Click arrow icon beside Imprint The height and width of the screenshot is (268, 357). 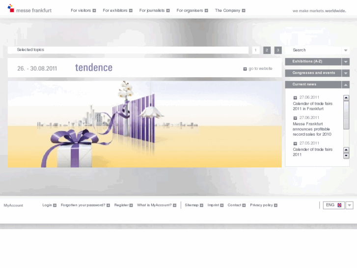pos(222,205)
